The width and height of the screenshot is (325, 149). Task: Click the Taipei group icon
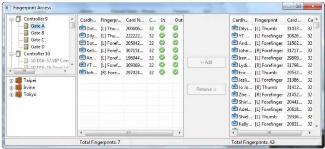[x=19, y=81]
